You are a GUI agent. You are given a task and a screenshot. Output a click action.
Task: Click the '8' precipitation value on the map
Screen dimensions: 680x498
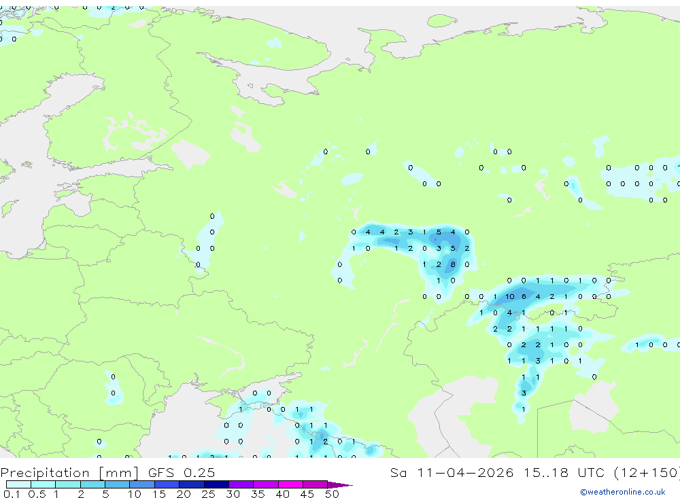click(453, 264)
